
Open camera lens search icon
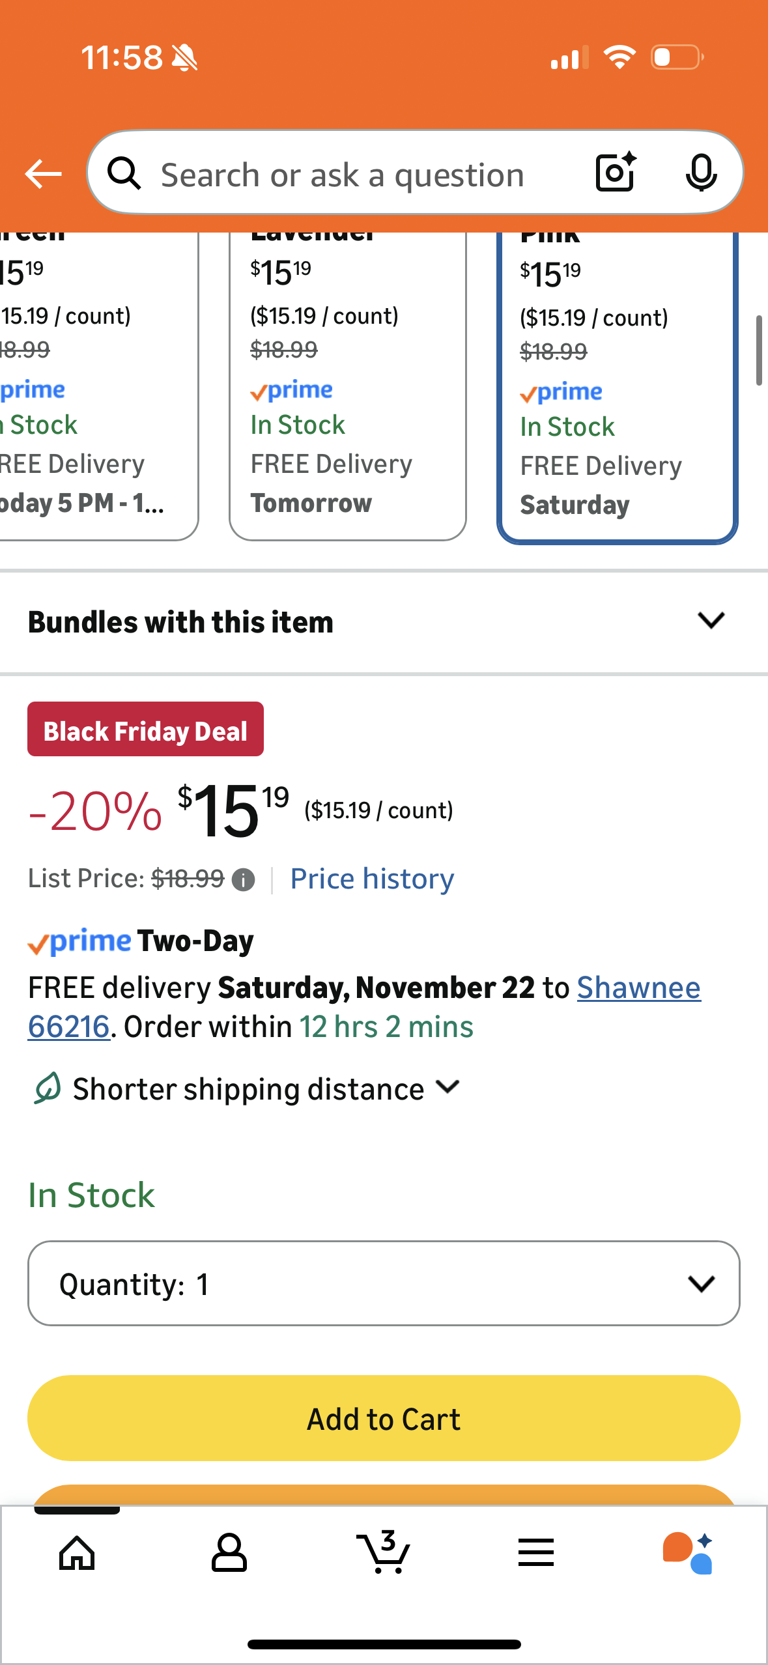point(616,173)
